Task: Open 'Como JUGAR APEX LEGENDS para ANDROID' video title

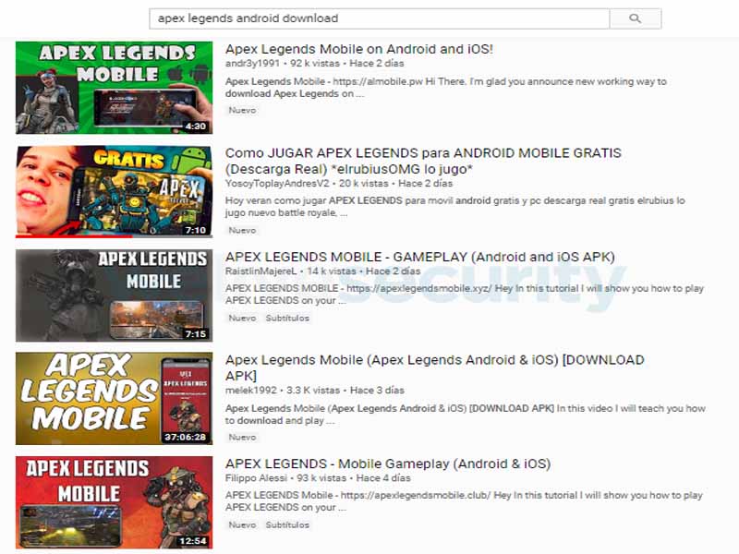Action: (423, 161)
